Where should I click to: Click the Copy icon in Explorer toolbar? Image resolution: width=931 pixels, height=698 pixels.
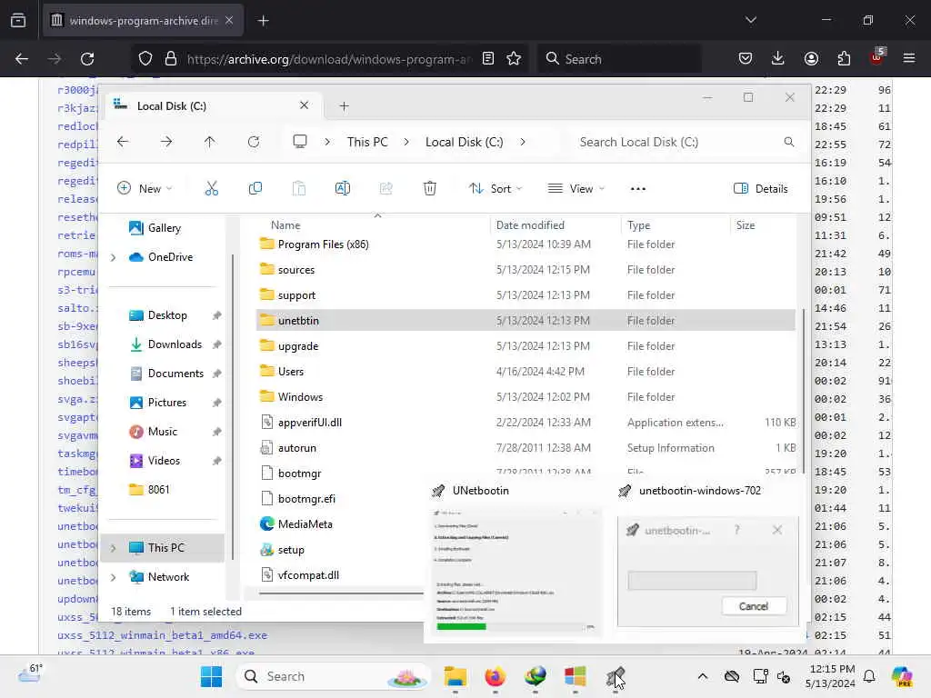tap(255, 189)
